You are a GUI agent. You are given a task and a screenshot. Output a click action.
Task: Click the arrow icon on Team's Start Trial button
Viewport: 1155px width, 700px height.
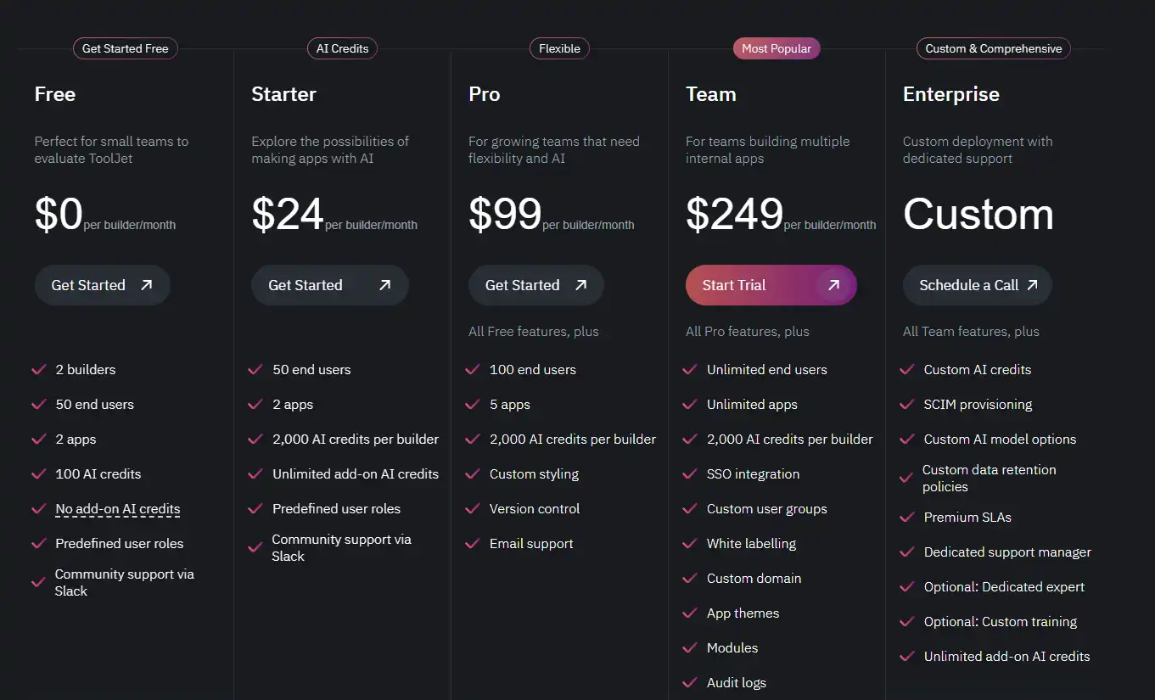[833, 285]
